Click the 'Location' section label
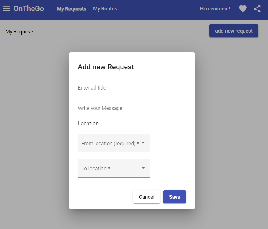Viewport: 268px width, 229px height. (88, 124)
